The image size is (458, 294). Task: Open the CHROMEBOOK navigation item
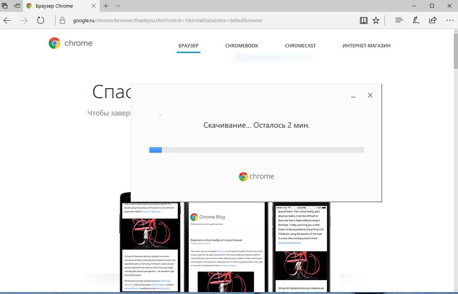[241, 46]
